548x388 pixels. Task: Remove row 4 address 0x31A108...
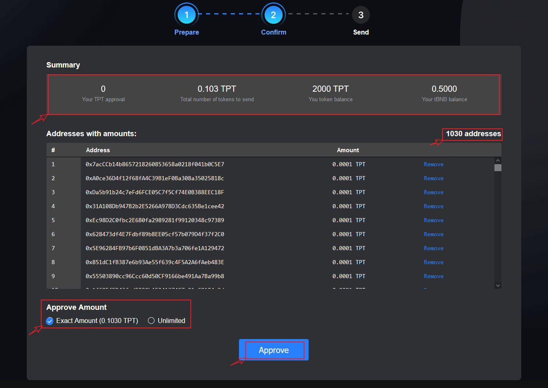pos(433,206)
